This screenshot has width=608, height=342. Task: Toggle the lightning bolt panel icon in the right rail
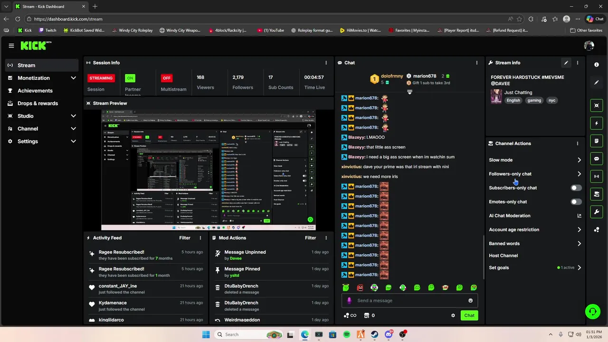point(597,123)
